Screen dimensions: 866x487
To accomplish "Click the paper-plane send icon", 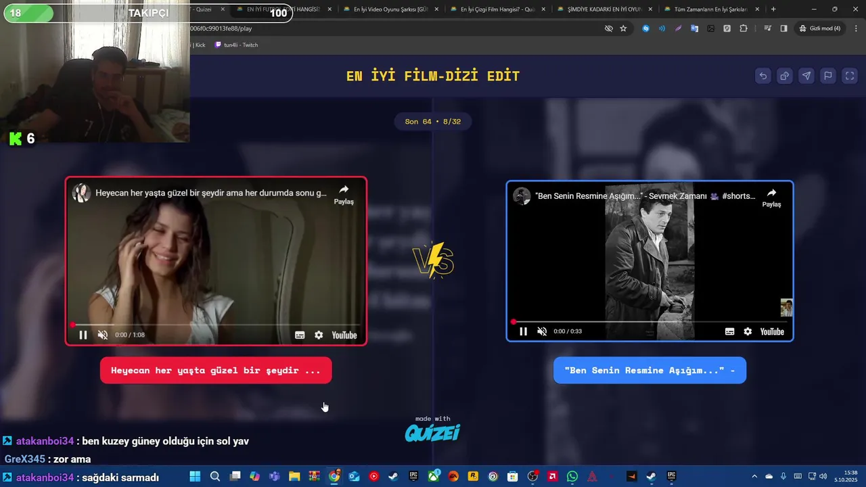I will tap(806, 76).
